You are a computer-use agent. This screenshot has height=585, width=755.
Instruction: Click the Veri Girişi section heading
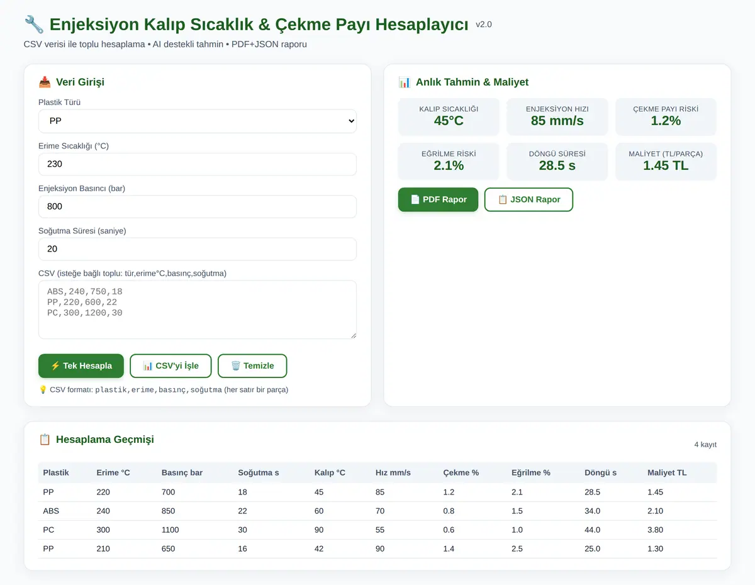pyautogui.click(x=80, y=82)
